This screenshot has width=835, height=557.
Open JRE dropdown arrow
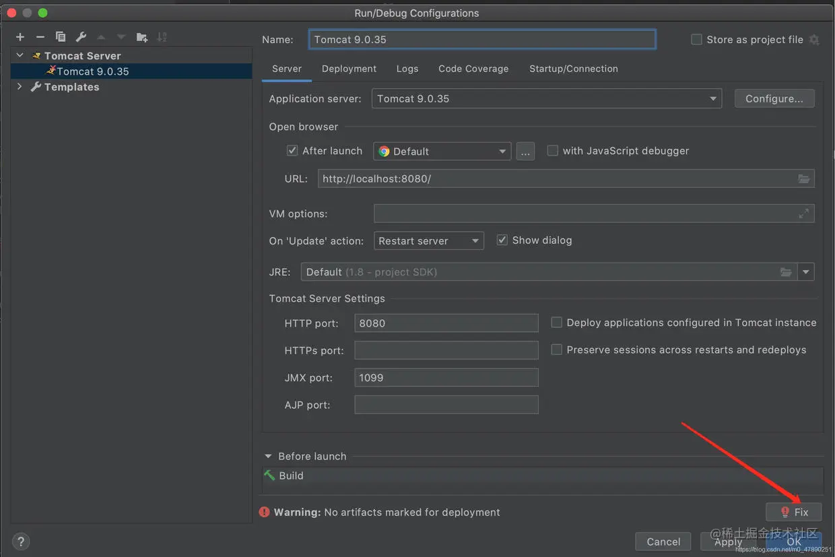(x=806, y=272)
